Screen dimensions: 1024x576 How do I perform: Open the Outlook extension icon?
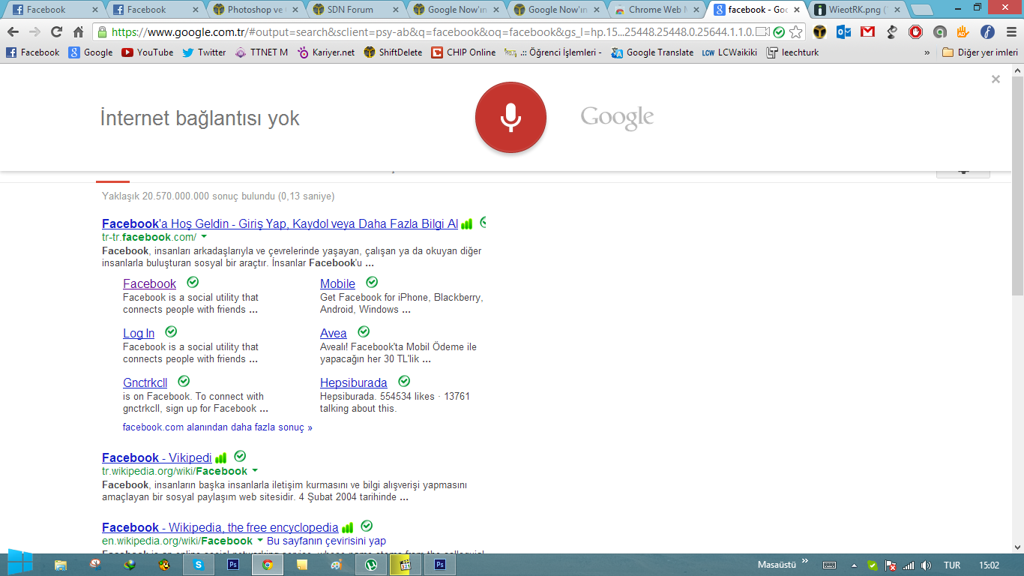click(x=843, y=32)
